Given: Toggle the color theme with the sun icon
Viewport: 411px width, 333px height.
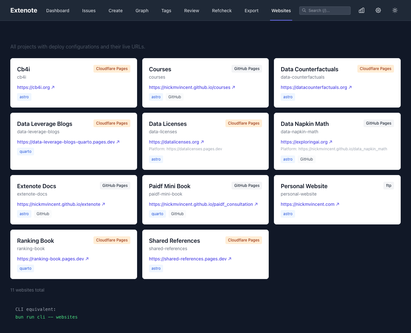Looking at the screenshot, I should [x=395, y=10].
